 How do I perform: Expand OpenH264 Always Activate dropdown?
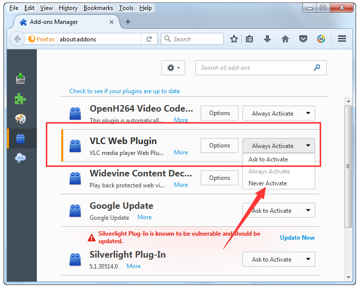[279, 113]
